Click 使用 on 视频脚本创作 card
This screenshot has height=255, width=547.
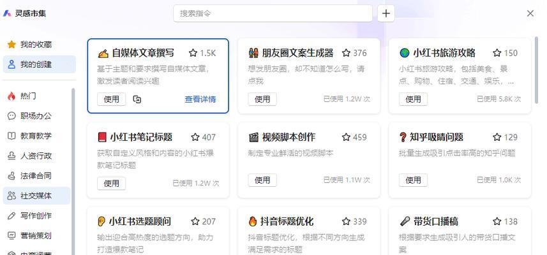click(262, 180)
